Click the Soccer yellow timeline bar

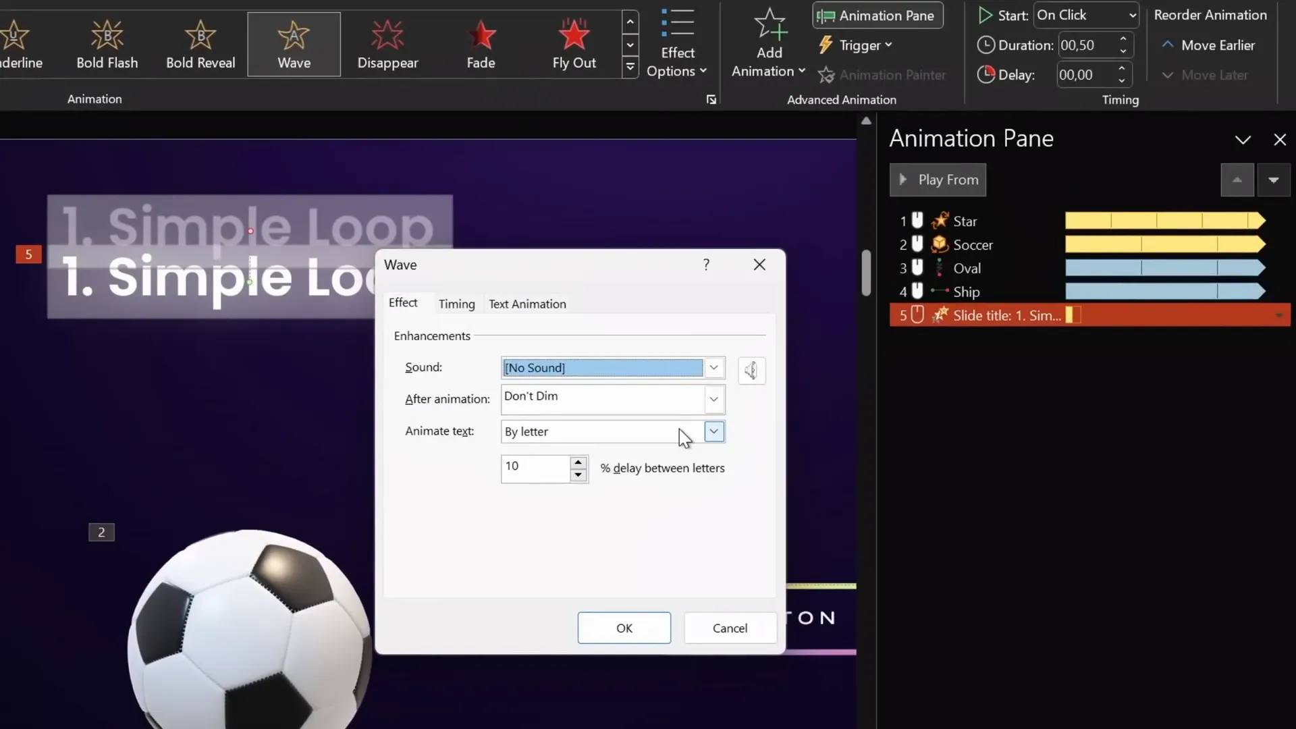[x=1165, y=244]
